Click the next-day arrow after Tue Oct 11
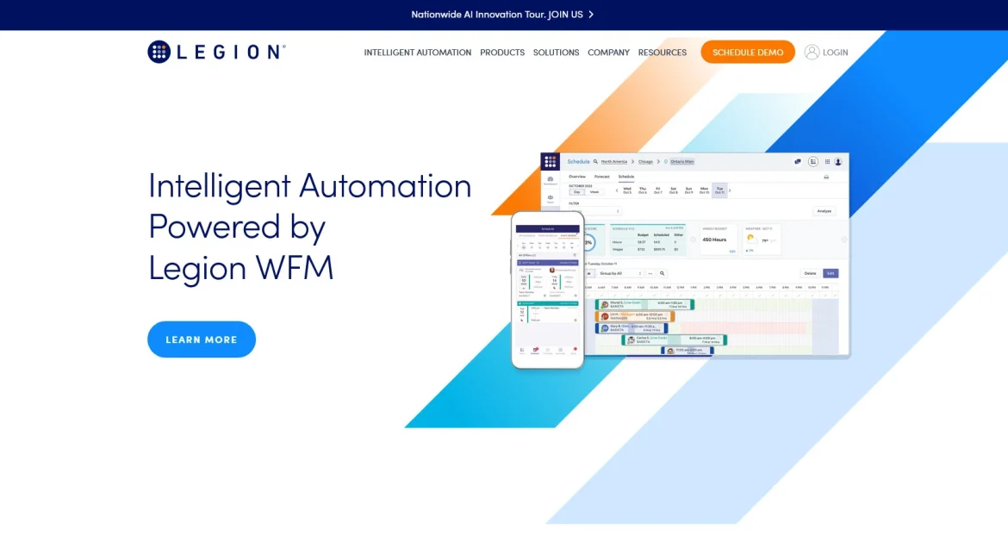This screenshot has width=1008, height=560. [730, 191]
